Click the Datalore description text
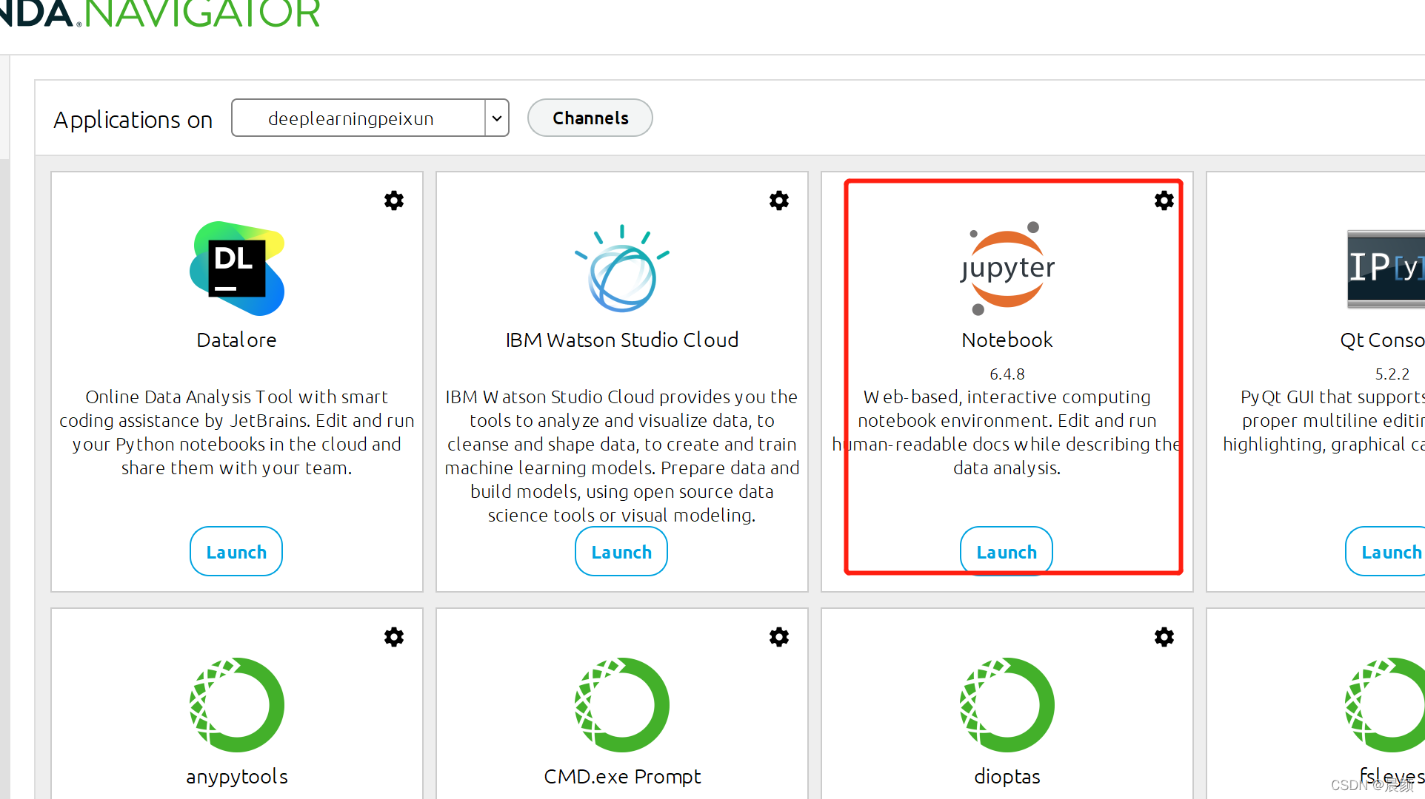Image resolution: width=1425 pixels, height=799 pixels. 237,433
